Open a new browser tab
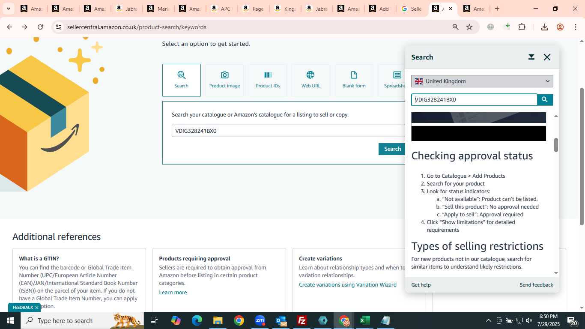Screen dimensions: 585x329 pyautogui.click(x=497, y=9)
